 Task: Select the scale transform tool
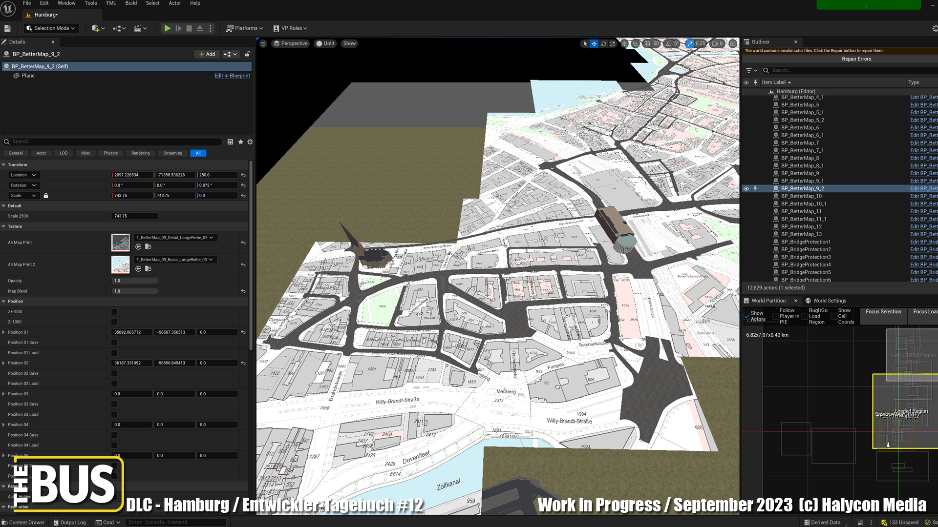613,44
